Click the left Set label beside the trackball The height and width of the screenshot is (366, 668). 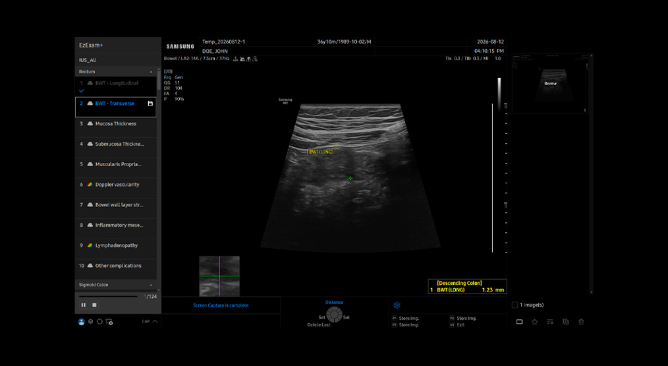(x=321, y=317)
